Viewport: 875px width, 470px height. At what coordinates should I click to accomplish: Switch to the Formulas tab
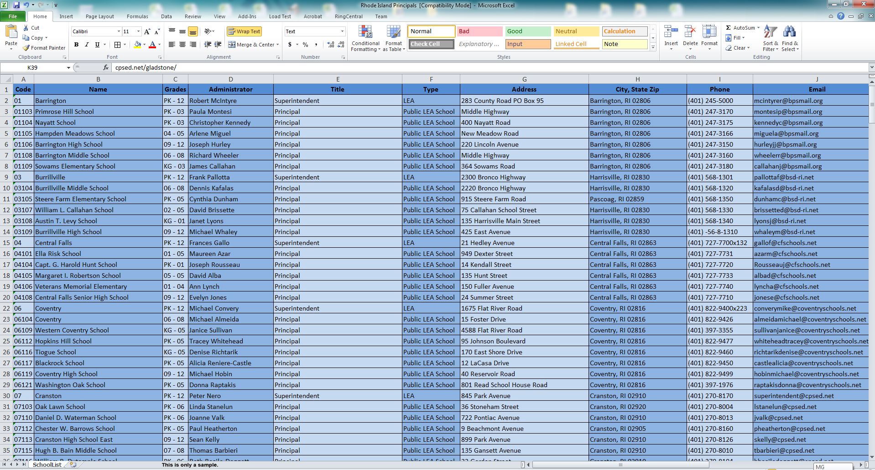click(x=137, y=16)
